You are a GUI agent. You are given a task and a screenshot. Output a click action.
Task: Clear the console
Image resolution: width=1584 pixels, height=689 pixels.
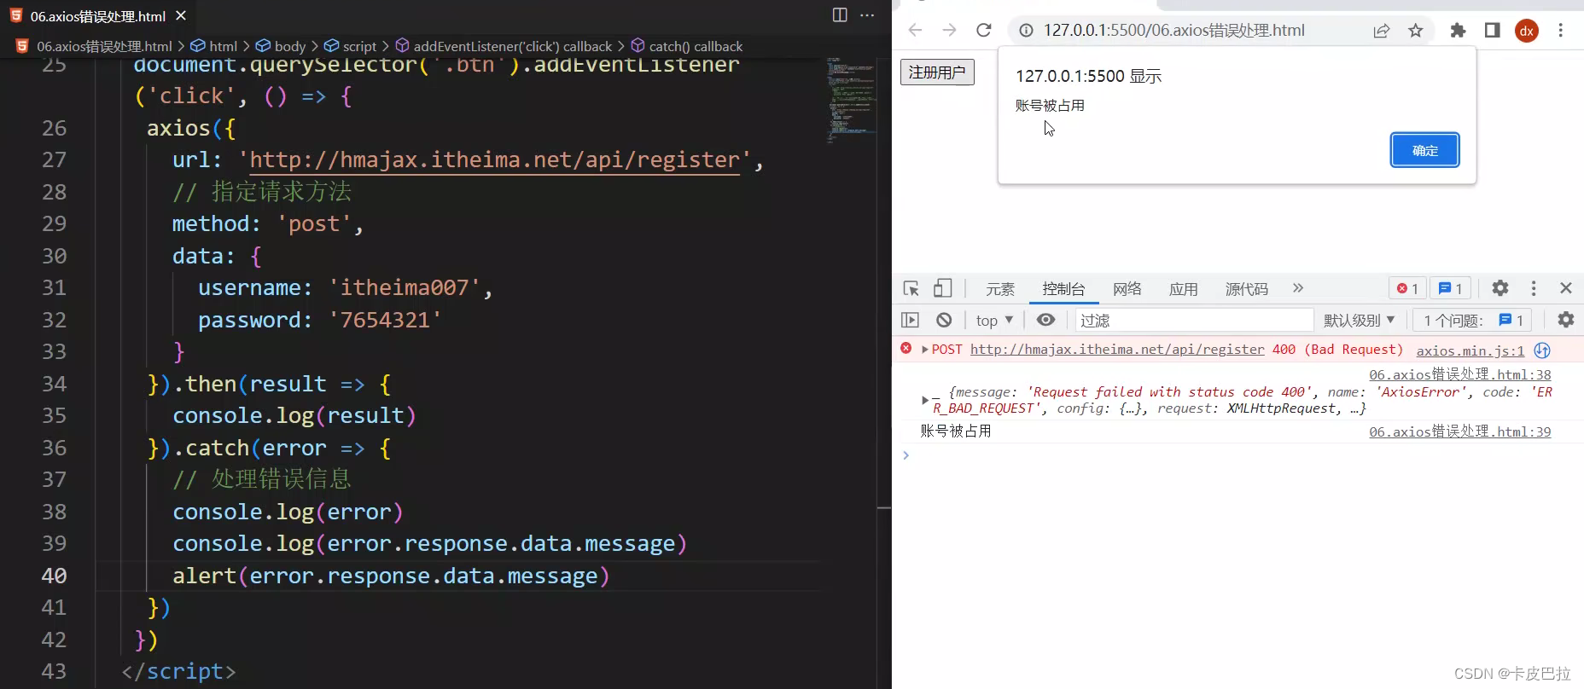[x=944, y=320]
